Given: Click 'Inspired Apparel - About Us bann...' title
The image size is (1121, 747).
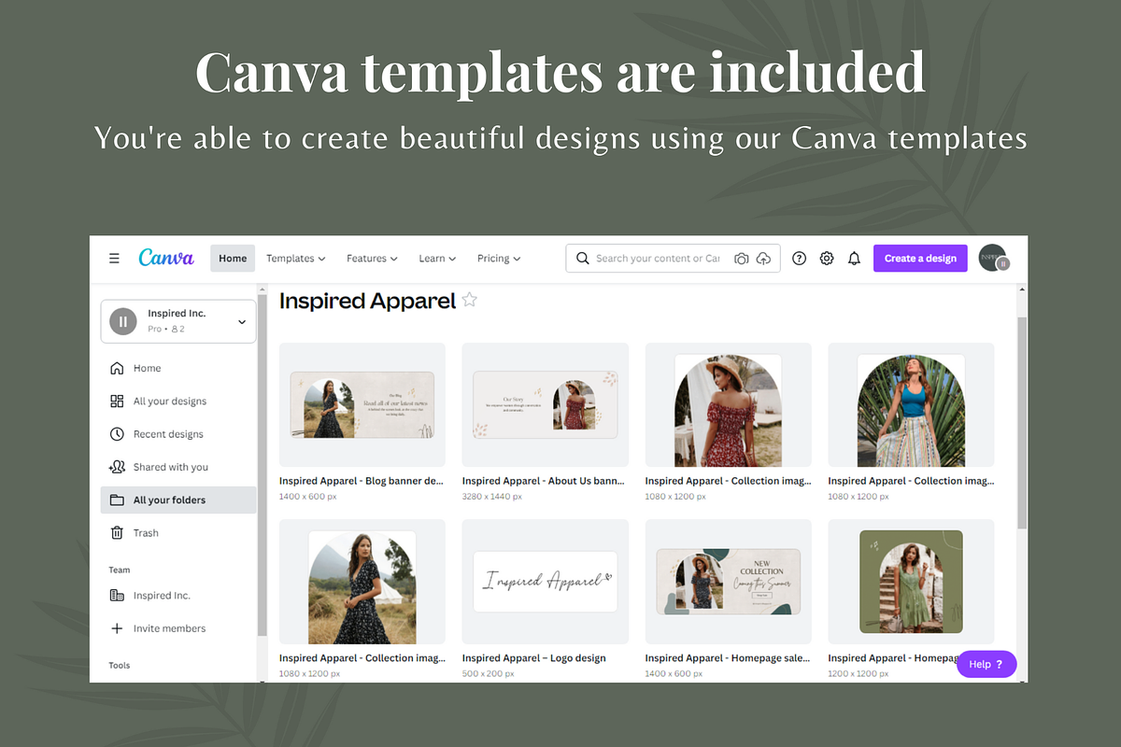Looking at the screenshot, I should (x=543, y=481).
